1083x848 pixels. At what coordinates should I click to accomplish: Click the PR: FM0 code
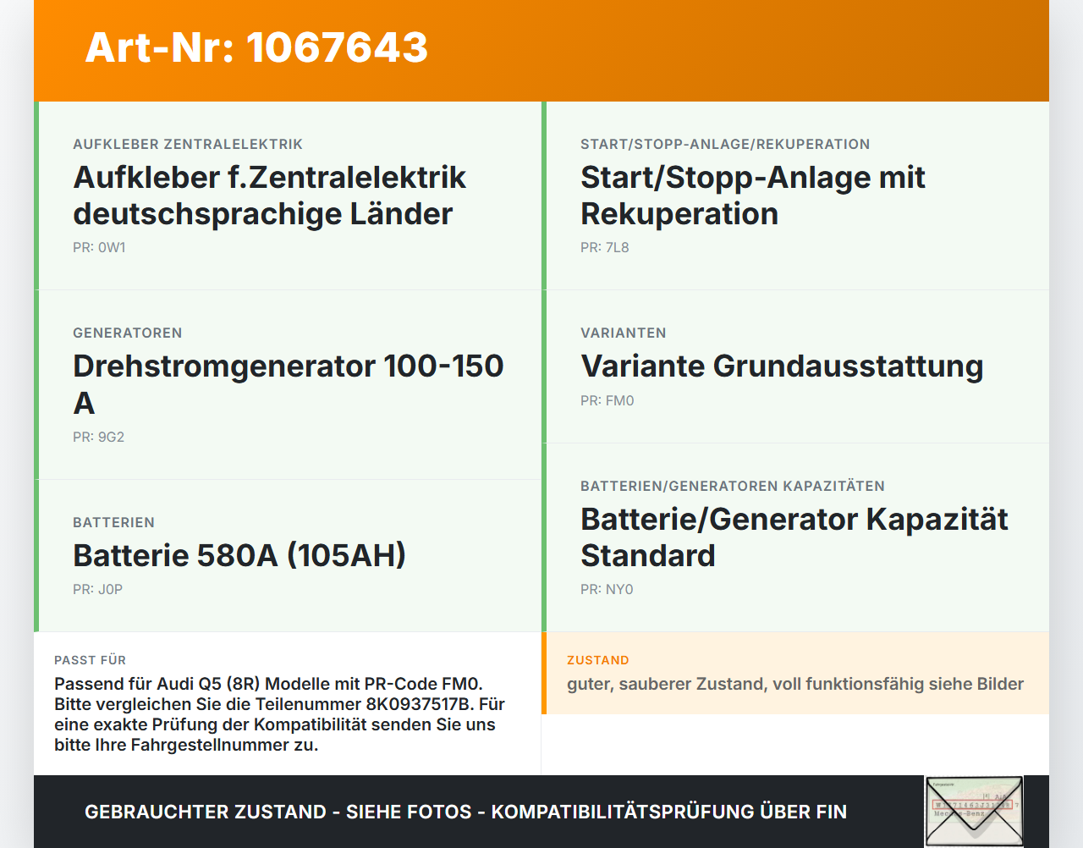(x=607, y=401)
